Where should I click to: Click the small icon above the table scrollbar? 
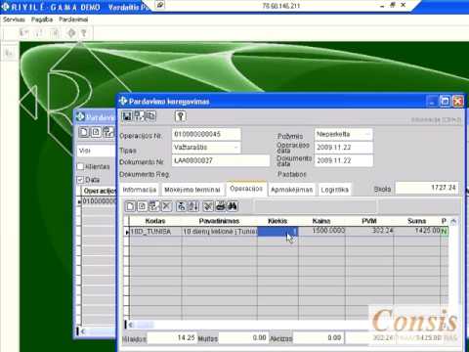[x=453, y=222]
